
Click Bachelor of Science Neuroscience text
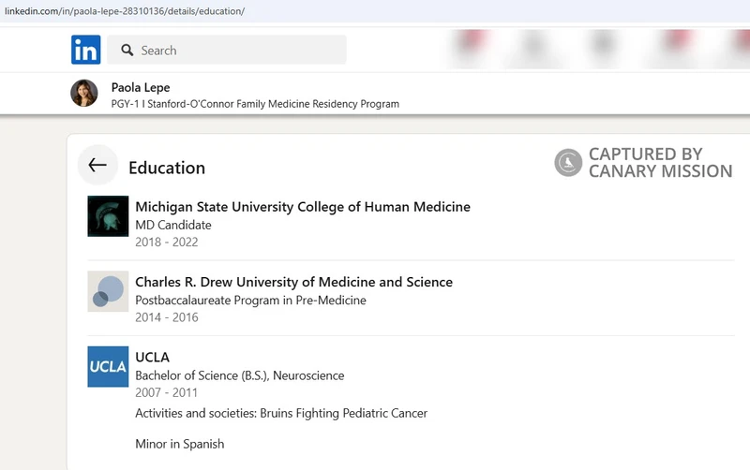tap(240, 375)
